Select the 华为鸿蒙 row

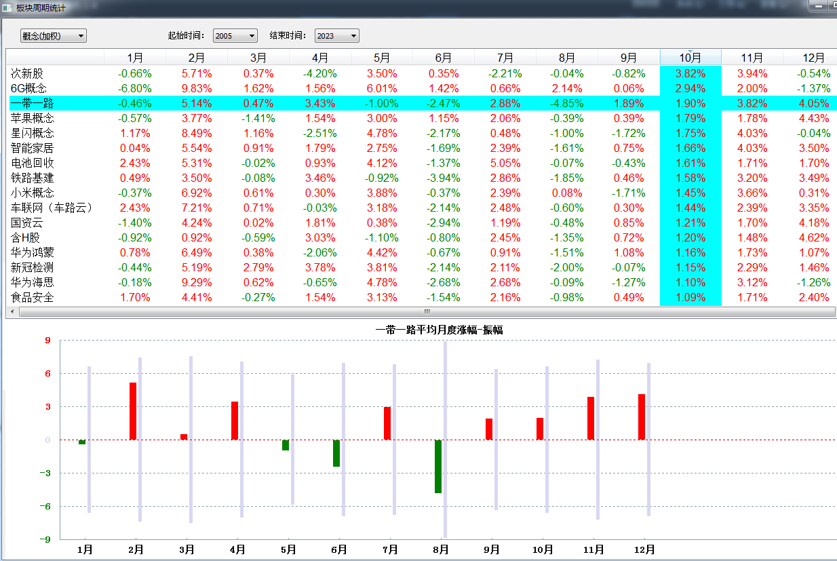click(421, 252)
